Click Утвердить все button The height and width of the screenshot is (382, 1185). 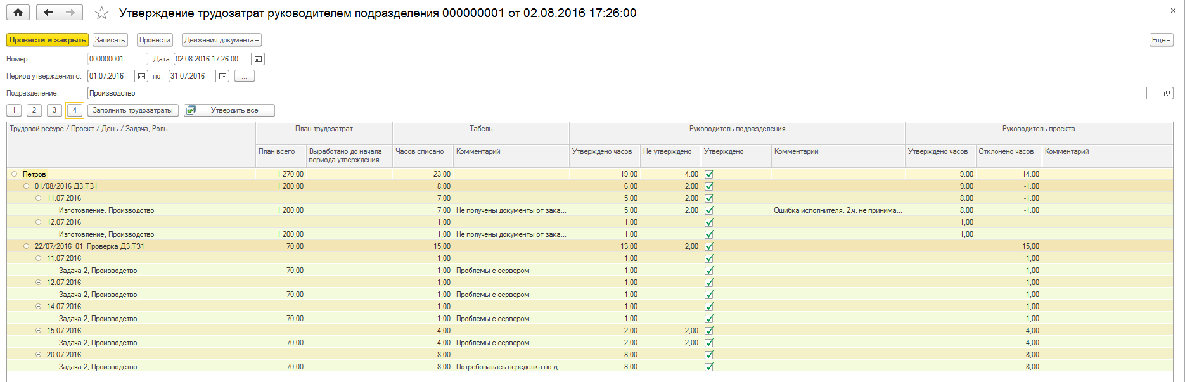tap(229, 110)
